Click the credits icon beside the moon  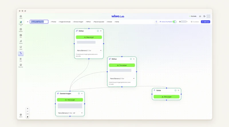tap(200, 16)
